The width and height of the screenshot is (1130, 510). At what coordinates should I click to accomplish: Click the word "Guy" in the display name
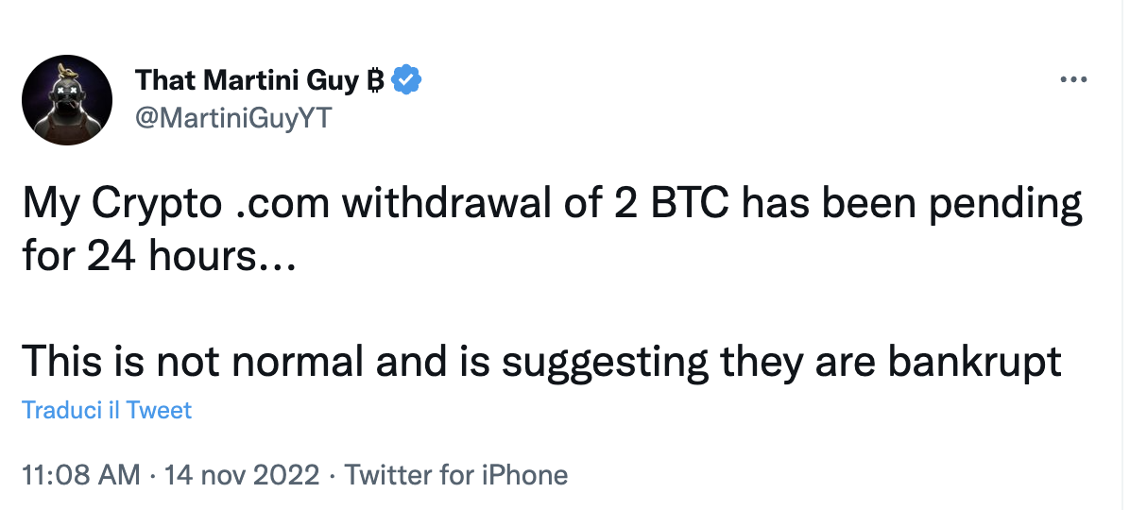pyautogui.click(x=331, y=80)
